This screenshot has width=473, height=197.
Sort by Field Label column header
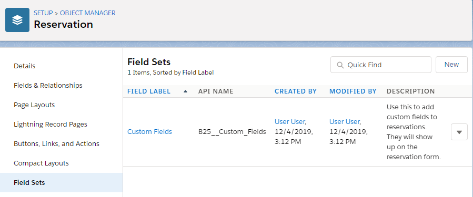[149, 91]
